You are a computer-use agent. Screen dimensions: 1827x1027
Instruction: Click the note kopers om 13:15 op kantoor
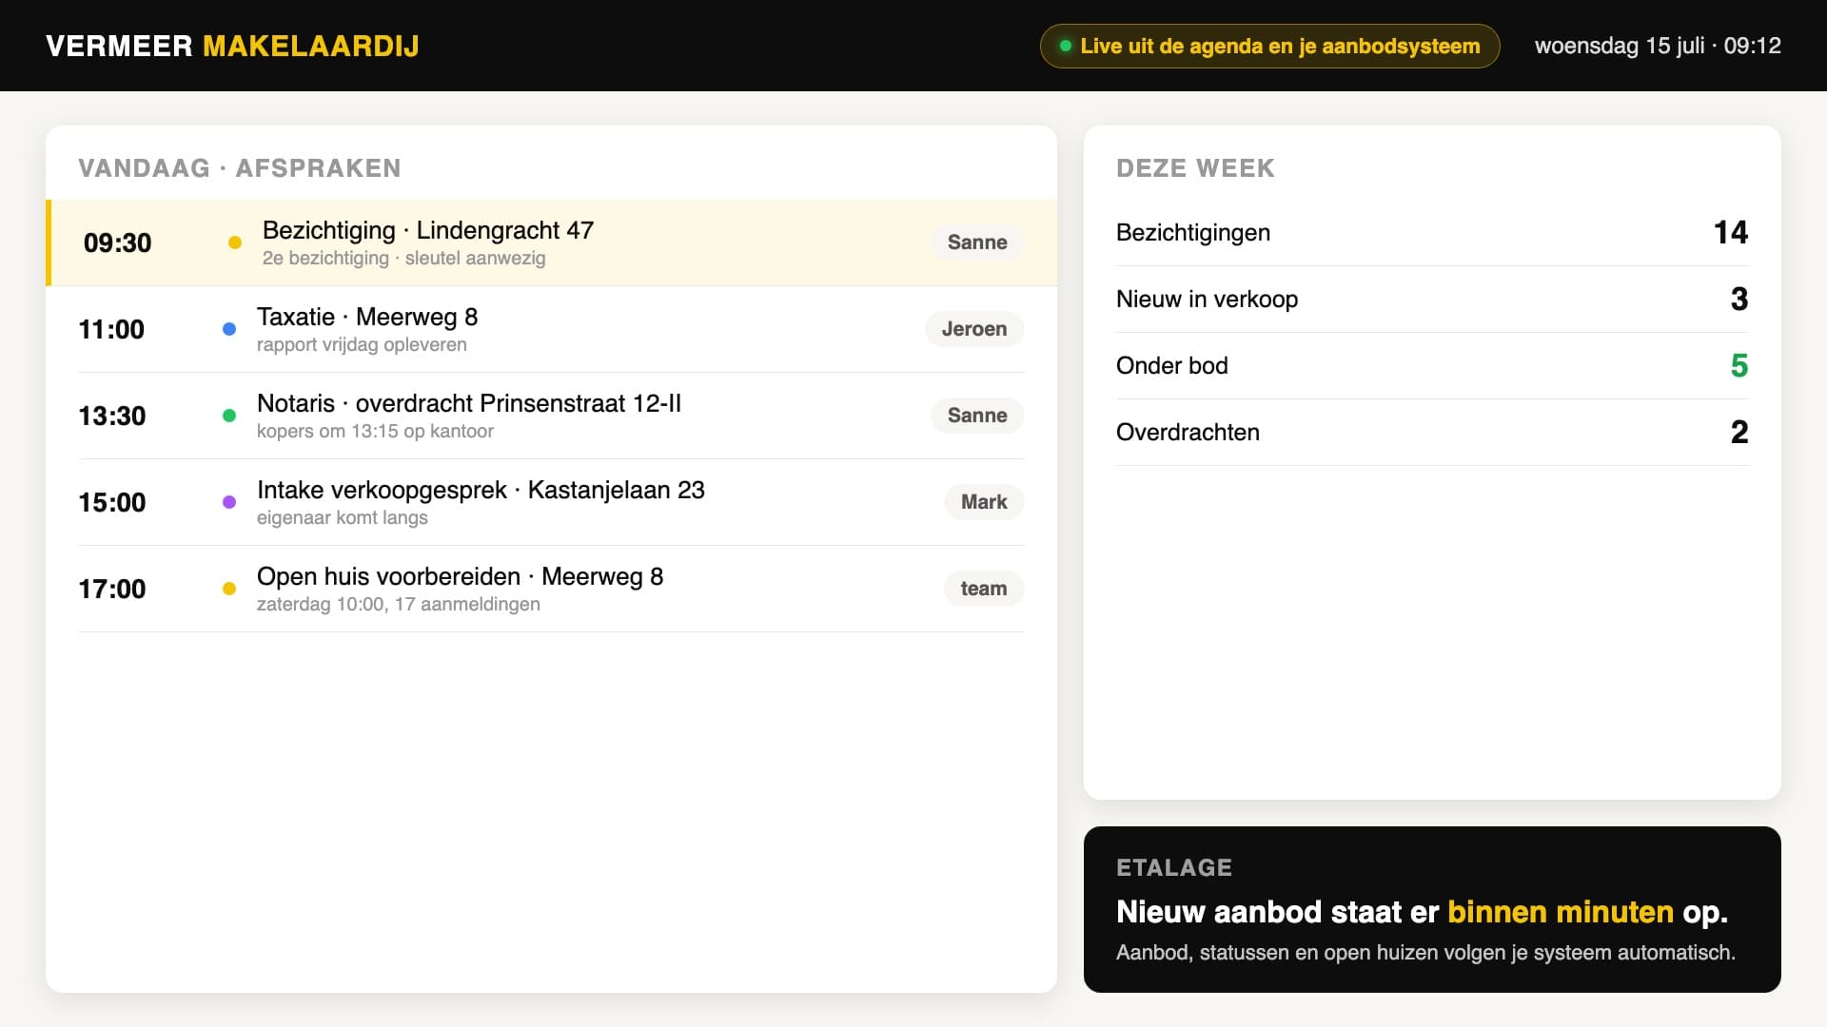coord(375,431)
